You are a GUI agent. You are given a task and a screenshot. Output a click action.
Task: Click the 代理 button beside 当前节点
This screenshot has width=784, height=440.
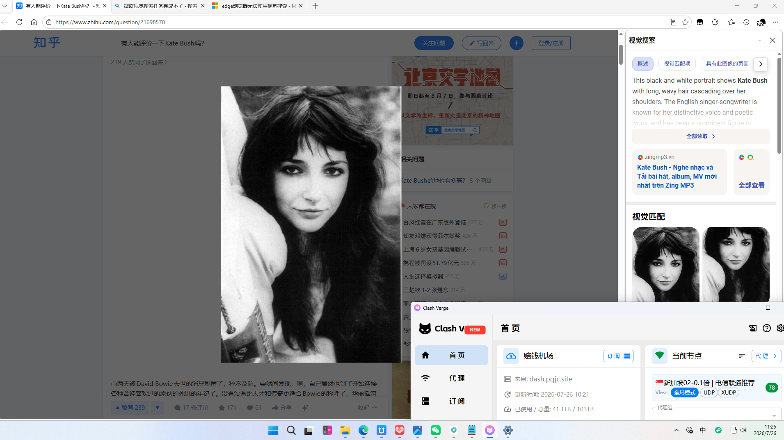pos(766,356)
